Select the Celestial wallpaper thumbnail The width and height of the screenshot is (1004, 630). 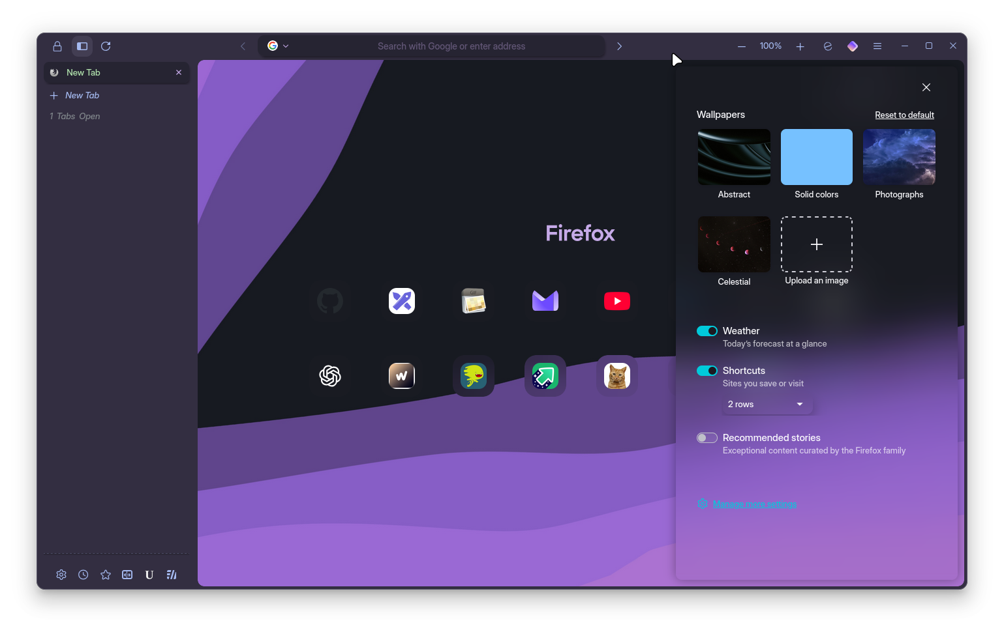coord(734,244)
